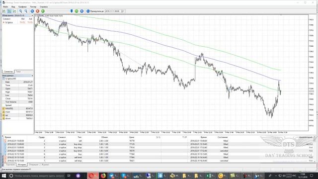The width and height of the screenshot is (318, 179).
Task: Sort history by Состояние column header
Action: click(223, 137)
